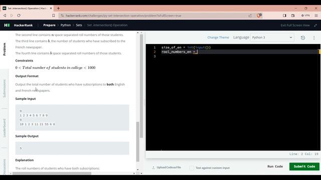Viewport: 321px width, 180px height.
Task: Select the Set .intersection() Operation browser tab
Action: (27, 8)
